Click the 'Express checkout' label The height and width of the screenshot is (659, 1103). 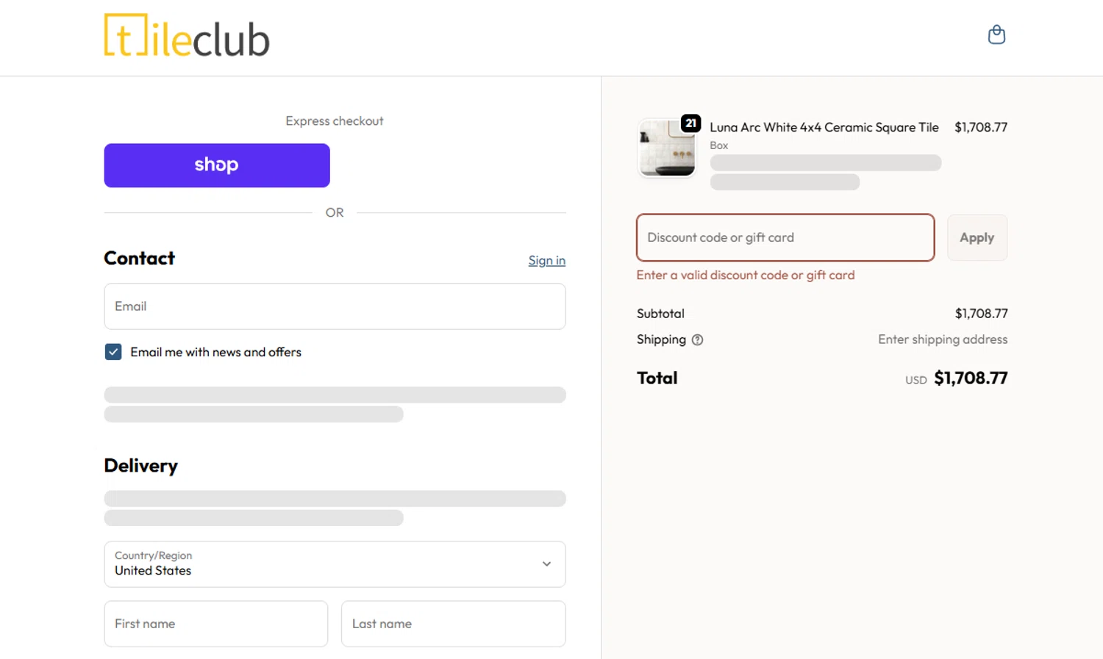point(335,120)
